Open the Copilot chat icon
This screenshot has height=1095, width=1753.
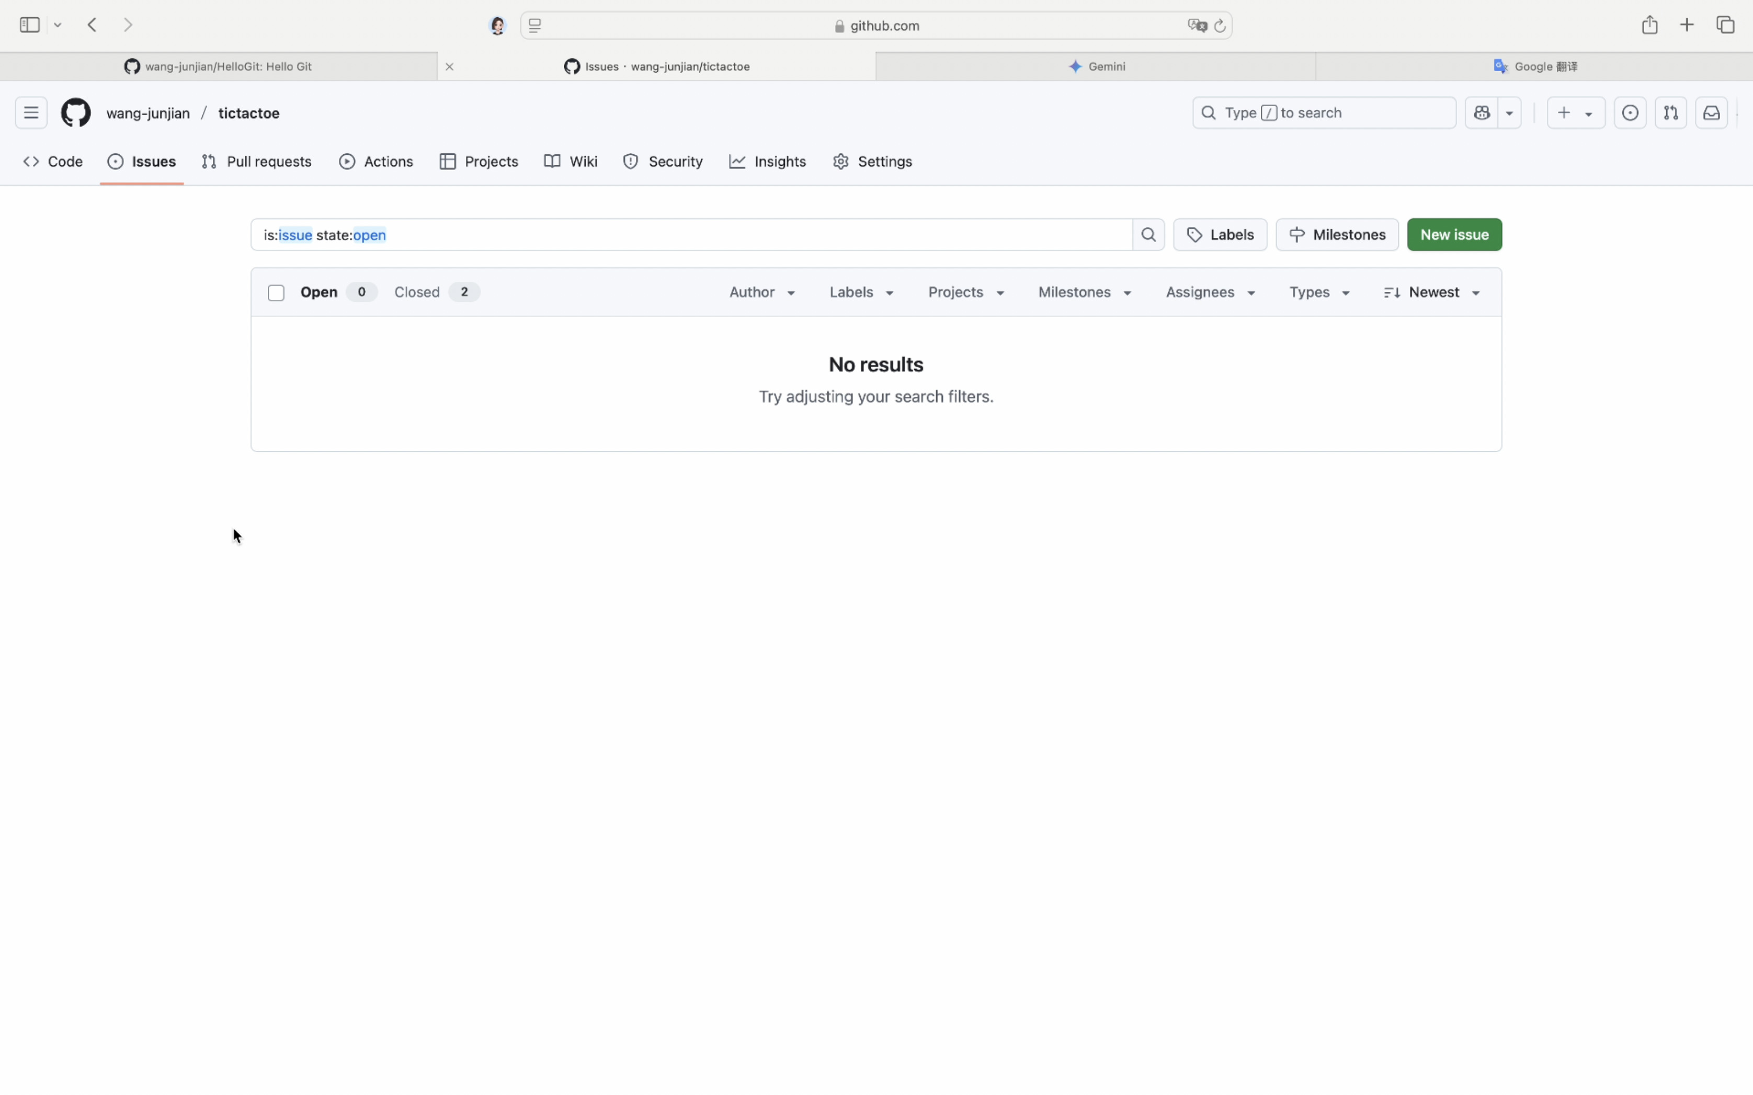pyautogui.click(x=1482, y=113)
